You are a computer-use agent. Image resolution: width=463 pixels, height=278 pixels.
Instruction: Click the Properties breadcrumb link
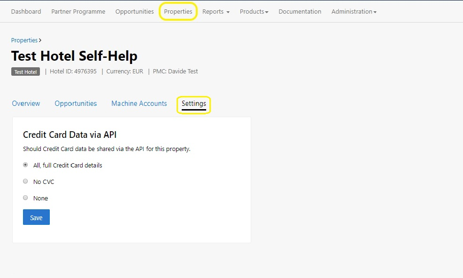tap(24, 40)
